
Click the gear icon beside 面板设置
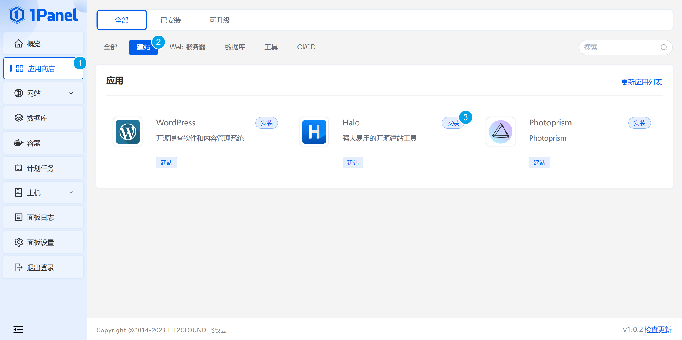tap(18, 242)
